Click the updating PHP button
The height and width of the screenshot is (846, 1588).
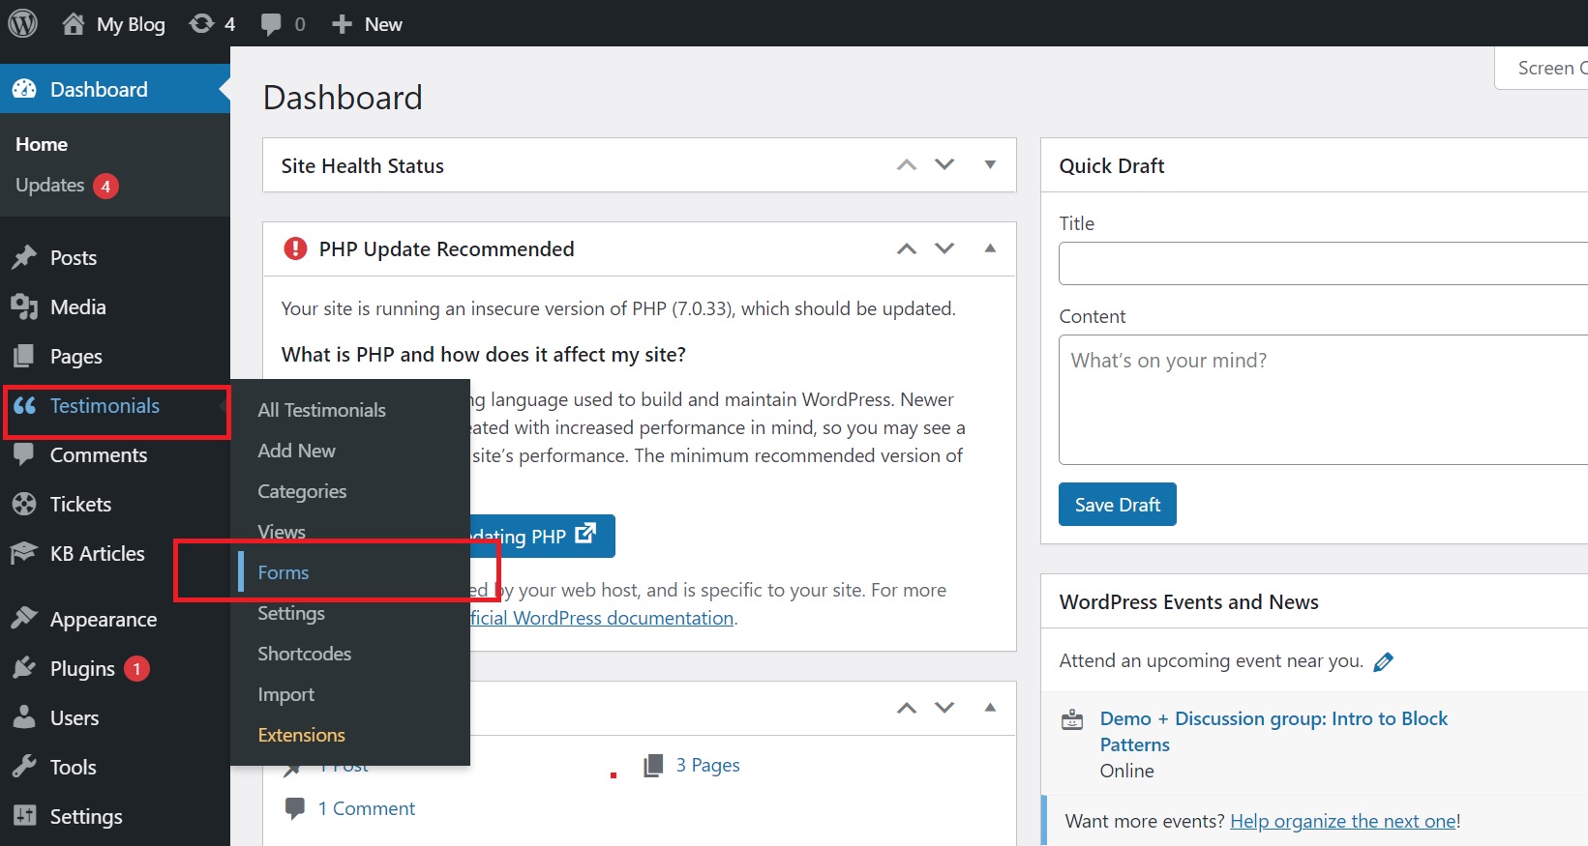tap(542, 536)
